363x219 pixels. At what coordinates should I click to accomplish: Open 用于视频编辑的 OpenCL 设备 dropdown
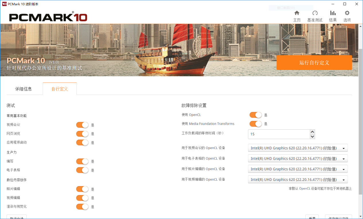(x=298, y=179)
